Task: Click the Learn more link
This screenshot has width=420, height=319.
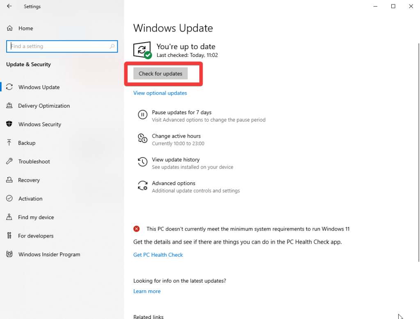Action: (147, 291)
